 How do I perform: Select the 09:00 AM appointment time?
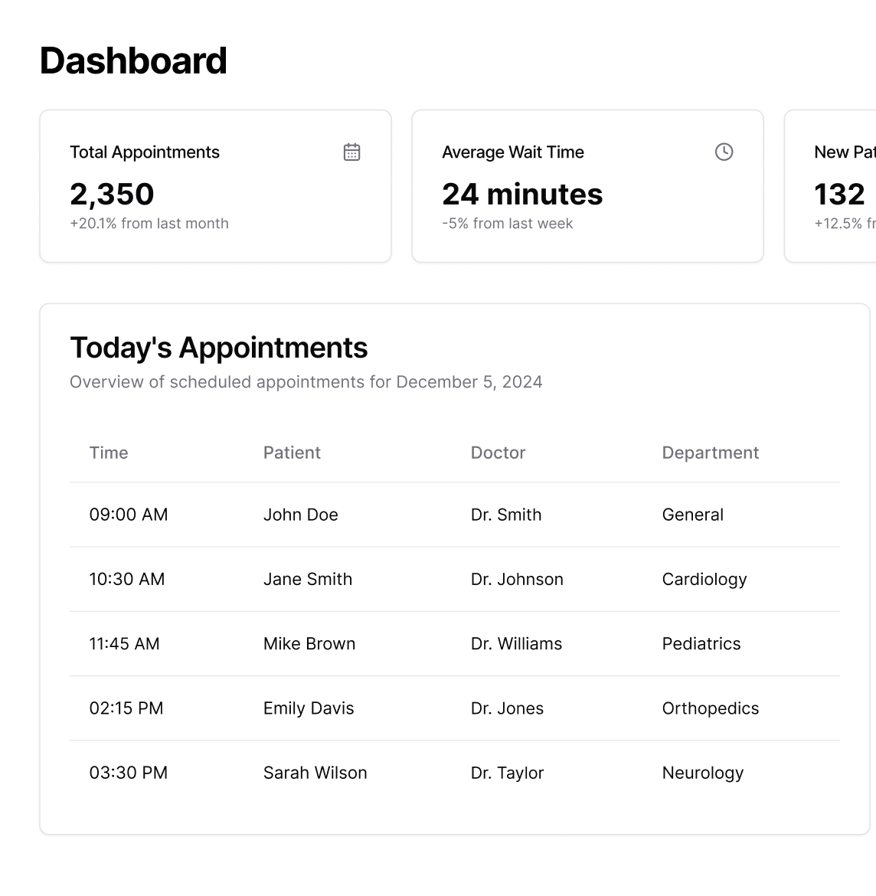click(129, 515)
